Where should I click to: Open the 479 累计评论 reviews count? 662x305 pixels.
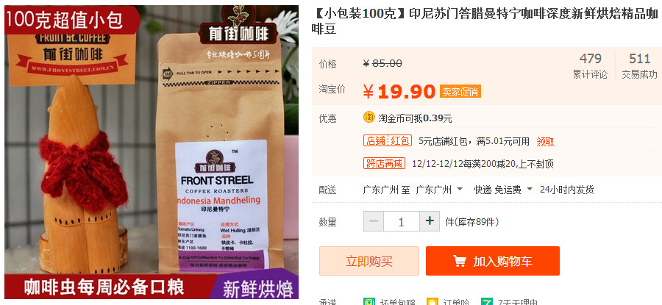[590, 66]
